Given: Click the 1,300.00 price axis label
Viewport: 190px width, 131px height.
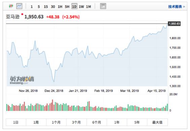Looking at the screenshot, I should pos(175,86).
